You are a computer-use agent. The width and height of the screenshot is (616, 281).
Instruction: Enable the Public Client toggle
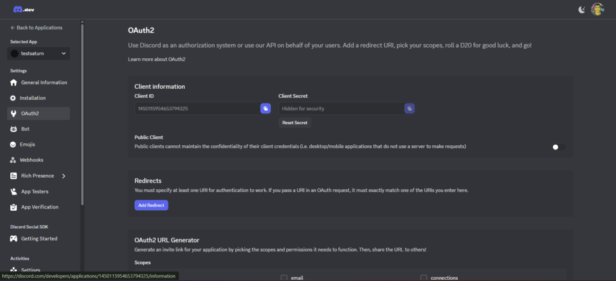pos(558,147)
